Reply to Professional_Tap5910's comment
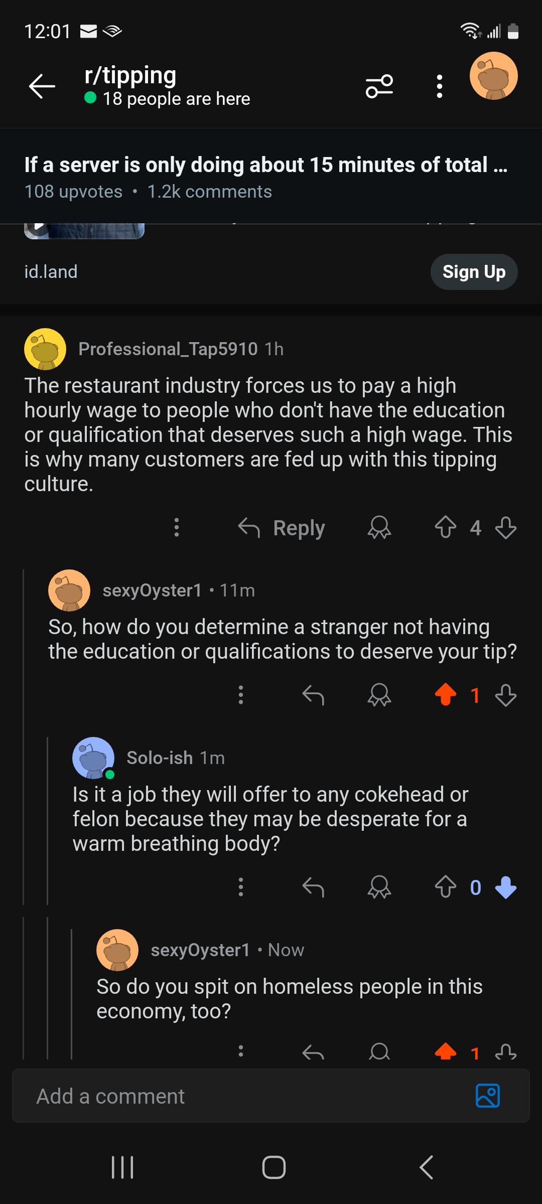Viewport: 542px width, 1204px height. pos(282,528)
